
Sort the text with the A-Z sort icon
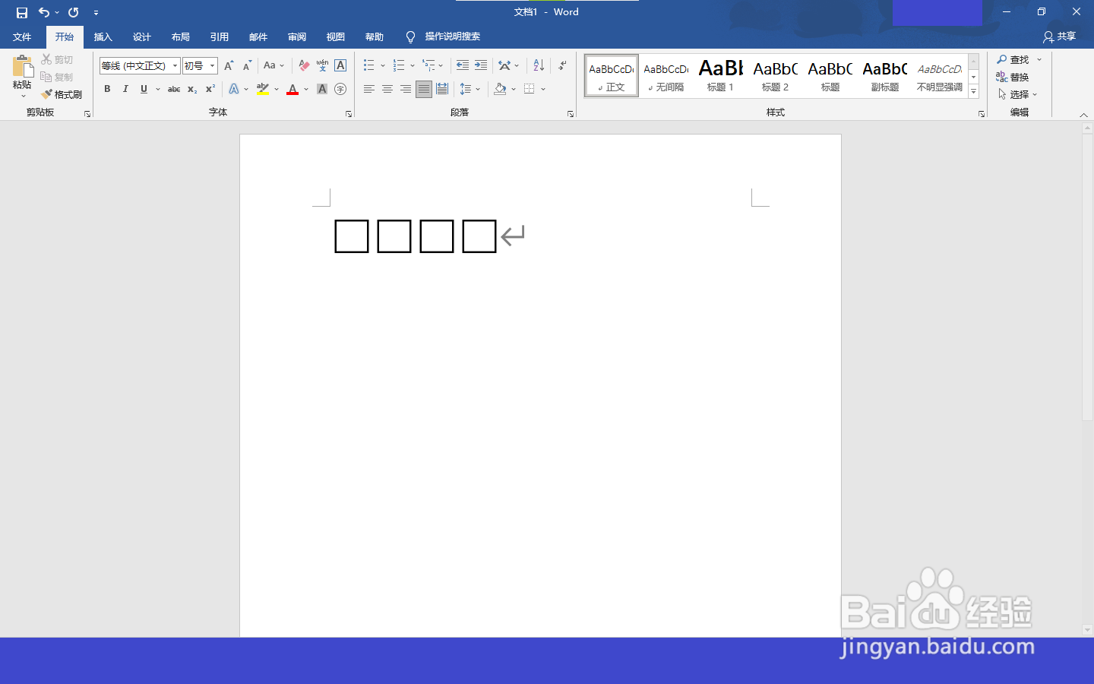(x=539, y=65)
